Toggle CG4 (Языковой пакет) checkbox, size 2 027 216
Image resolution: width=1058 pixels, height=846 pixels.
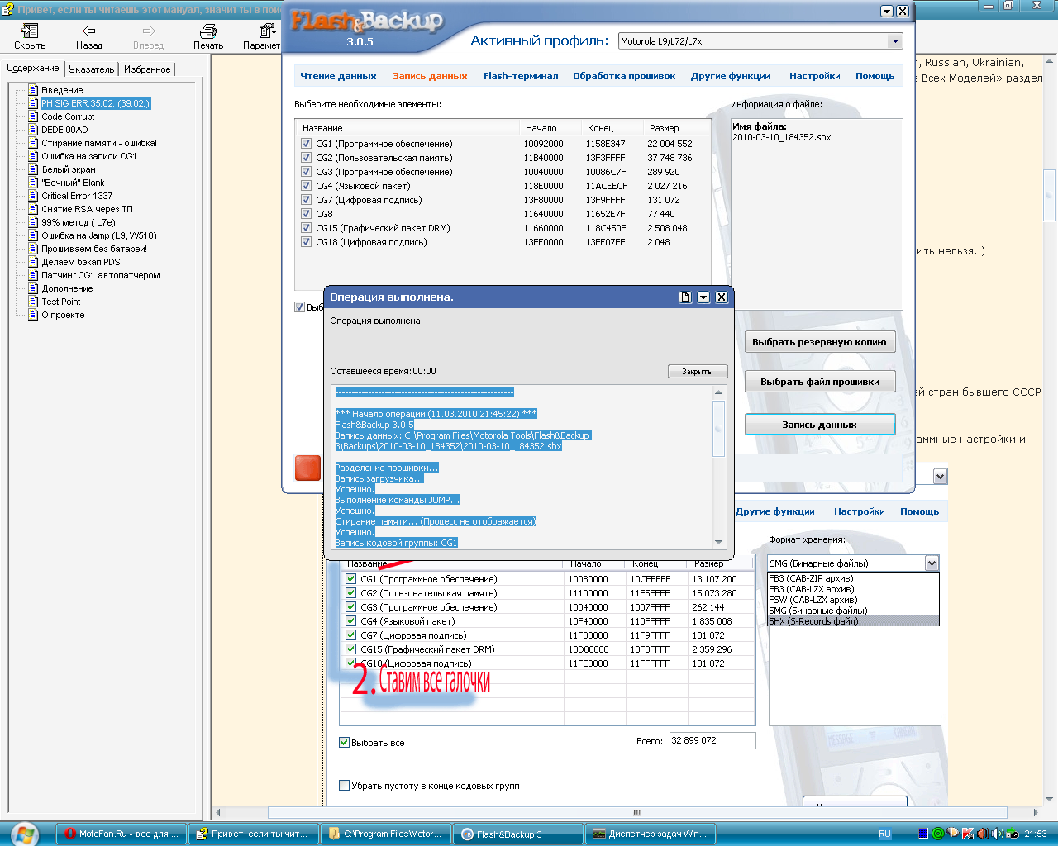pyautogui.click(x=307, y=186)
